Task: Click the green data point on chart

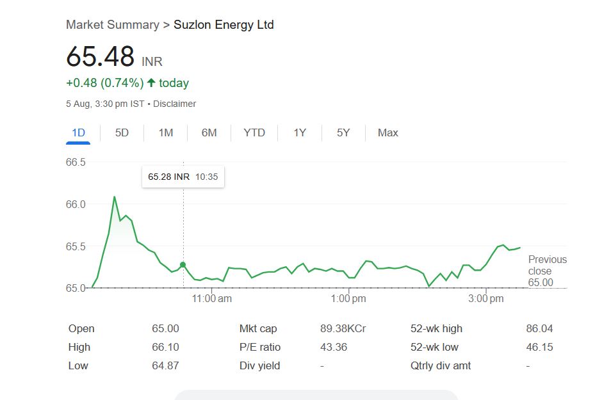Action: [183, 264]
